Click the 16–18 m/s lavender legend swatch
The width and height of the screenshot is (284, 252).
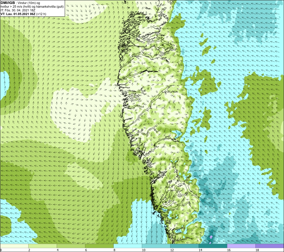[x=241, y=246]
